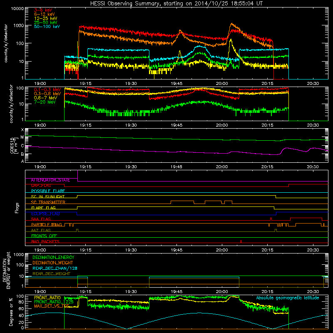333x333 pixels.
Task: Click the orange MAX_DET_VS_TOT legend label
Action: (52, 306)
